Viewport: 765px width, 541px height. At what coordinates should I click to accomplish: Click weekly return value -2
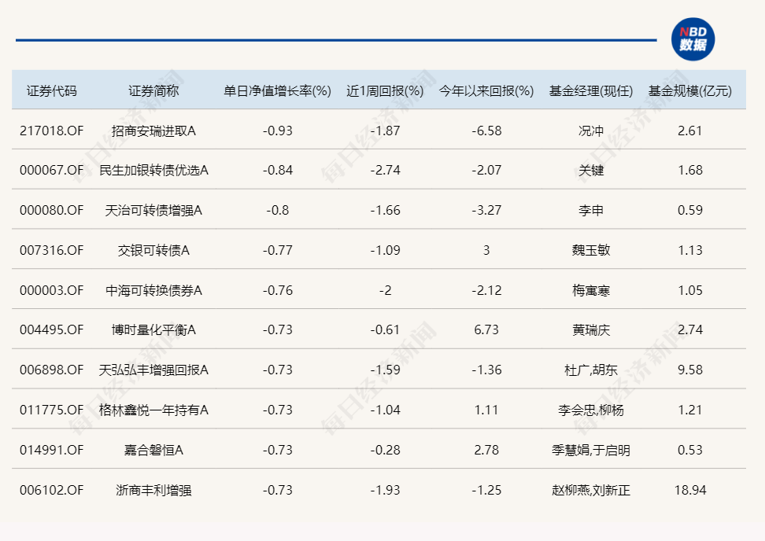pos(385,290)
